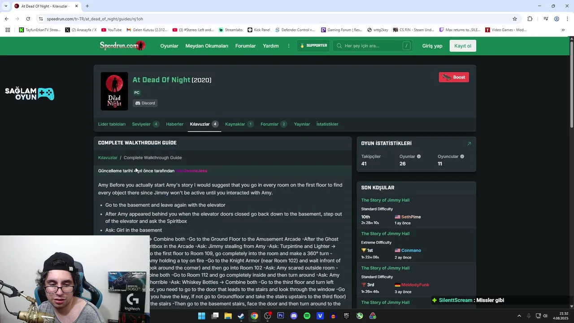Open the Meydan Okumaları menu
This screenshot has width=574, height=323.
(x=207, y=46)
